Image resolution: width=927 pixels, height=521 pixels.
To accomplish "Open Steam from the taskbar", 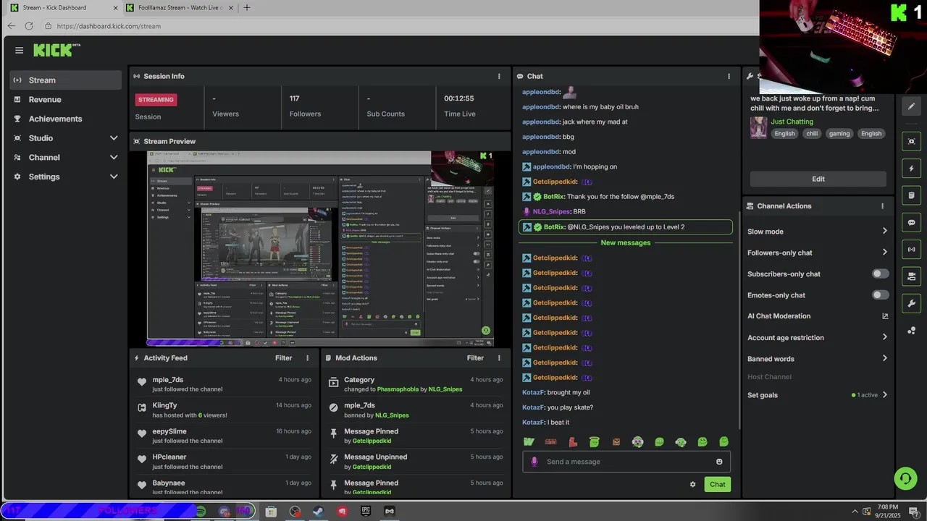I will pos(318,512).
